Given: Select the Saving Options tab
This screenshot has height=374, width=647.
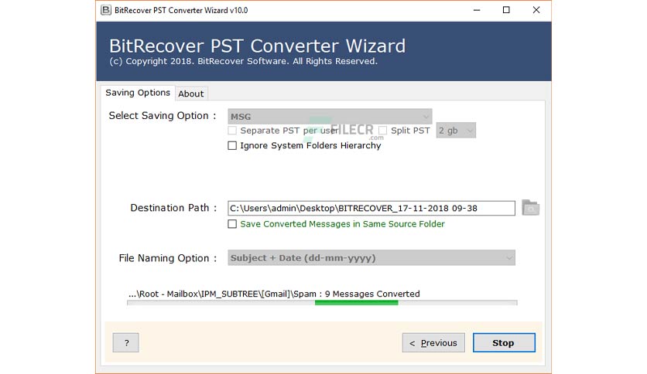Looking at the screenshot, I should point(138,93).
